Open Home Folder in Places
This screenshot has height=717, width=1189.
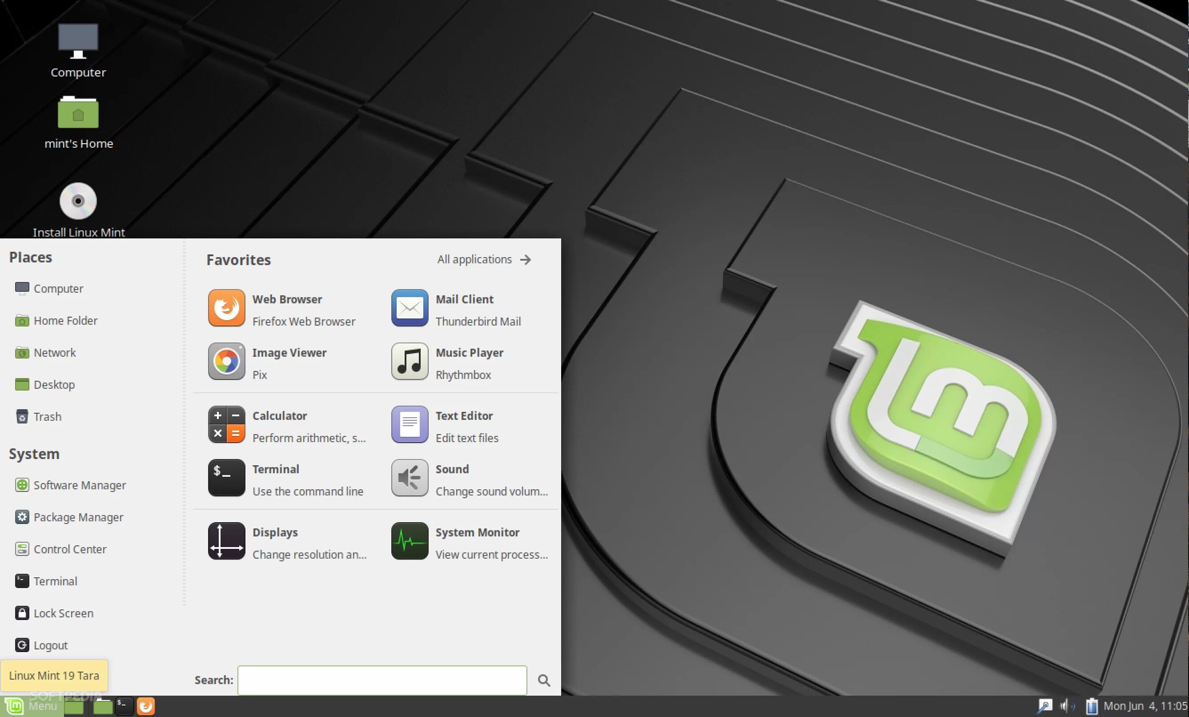pos(65,321)
